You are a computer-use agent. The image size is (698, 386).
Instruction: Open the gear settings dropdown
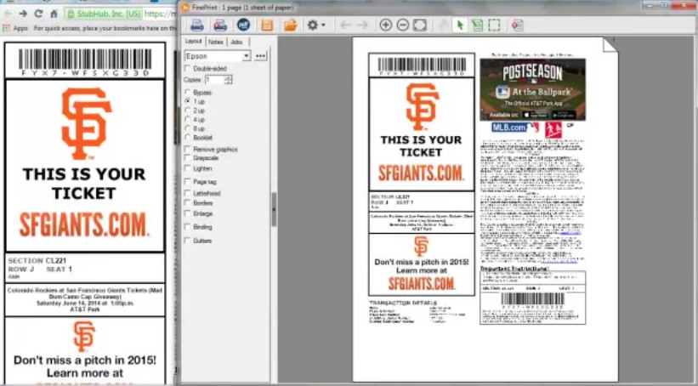316,26
